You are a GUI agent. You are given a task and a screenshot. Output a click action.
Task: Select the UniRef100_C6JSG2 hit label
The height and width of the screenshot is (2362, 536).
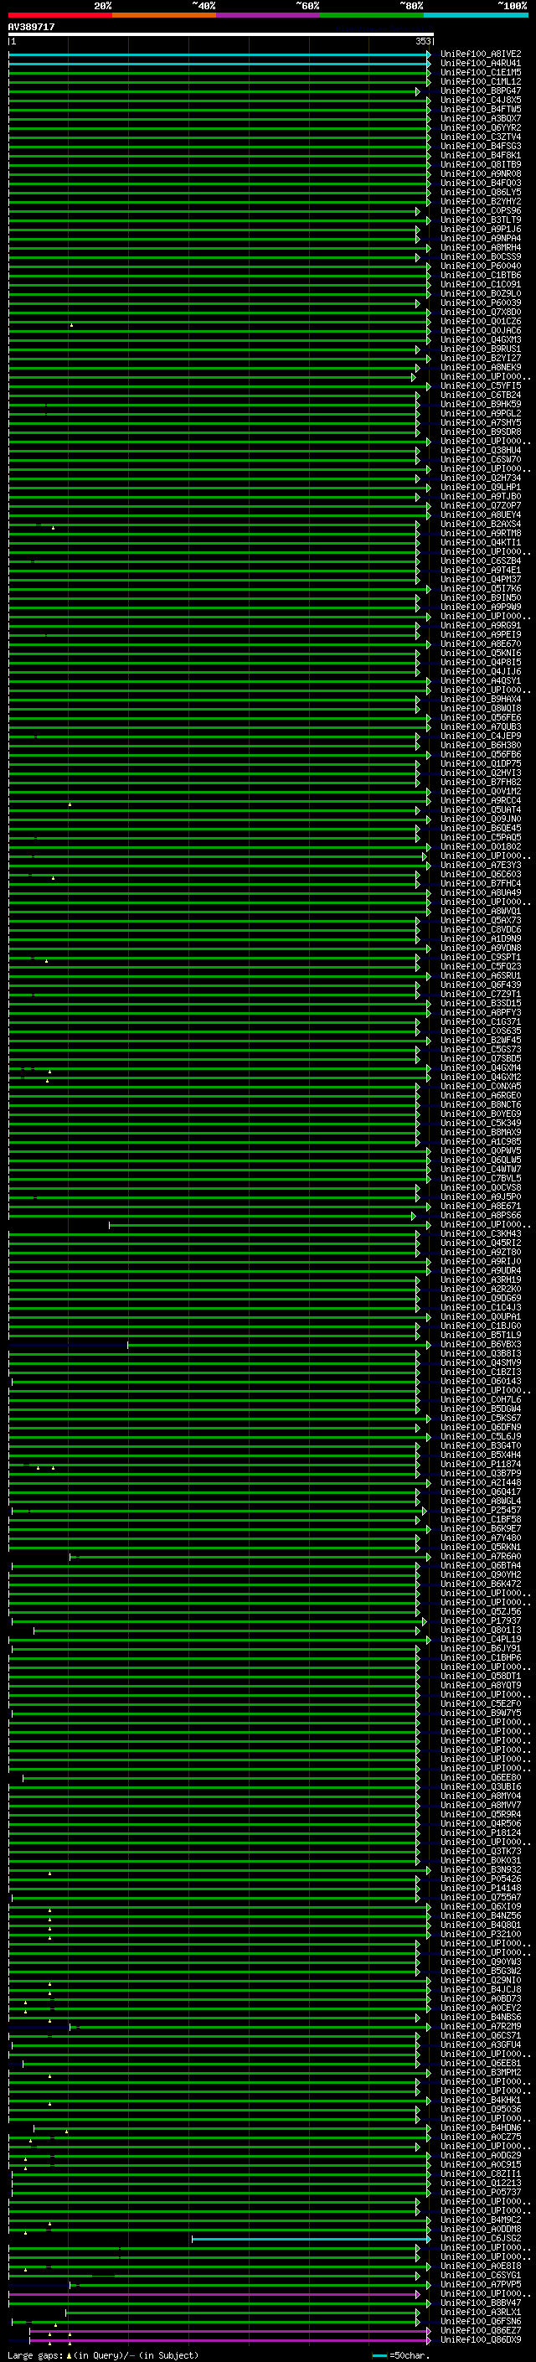[480, 2237]
